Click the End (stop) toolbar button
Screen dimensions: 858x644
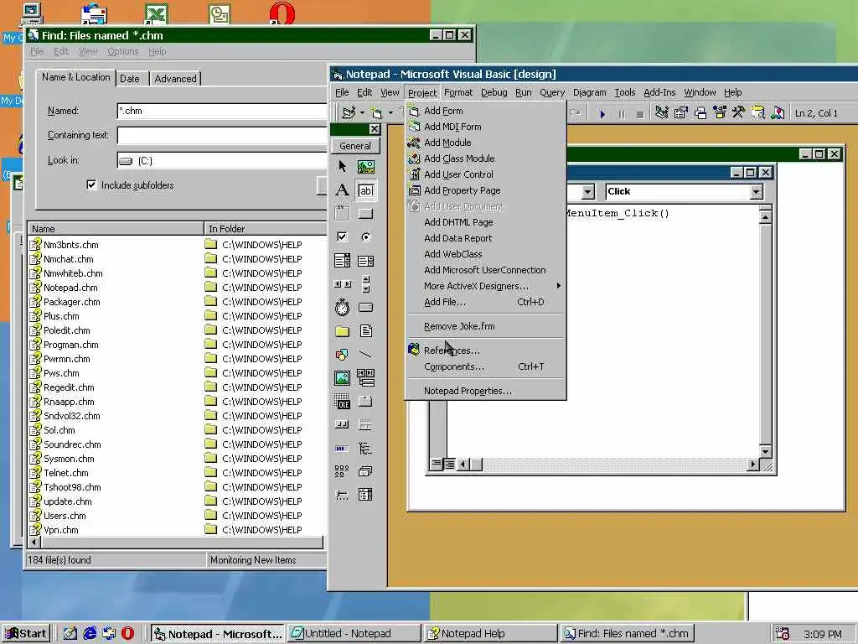[x=640, y=114]
